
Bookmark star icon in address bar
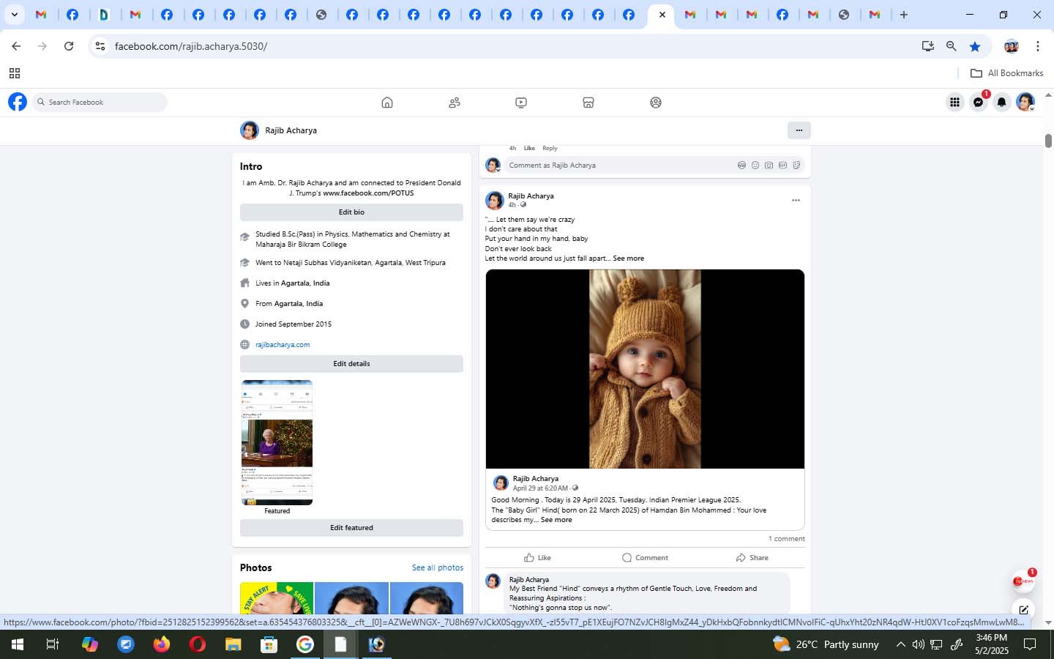click(975, 46)
